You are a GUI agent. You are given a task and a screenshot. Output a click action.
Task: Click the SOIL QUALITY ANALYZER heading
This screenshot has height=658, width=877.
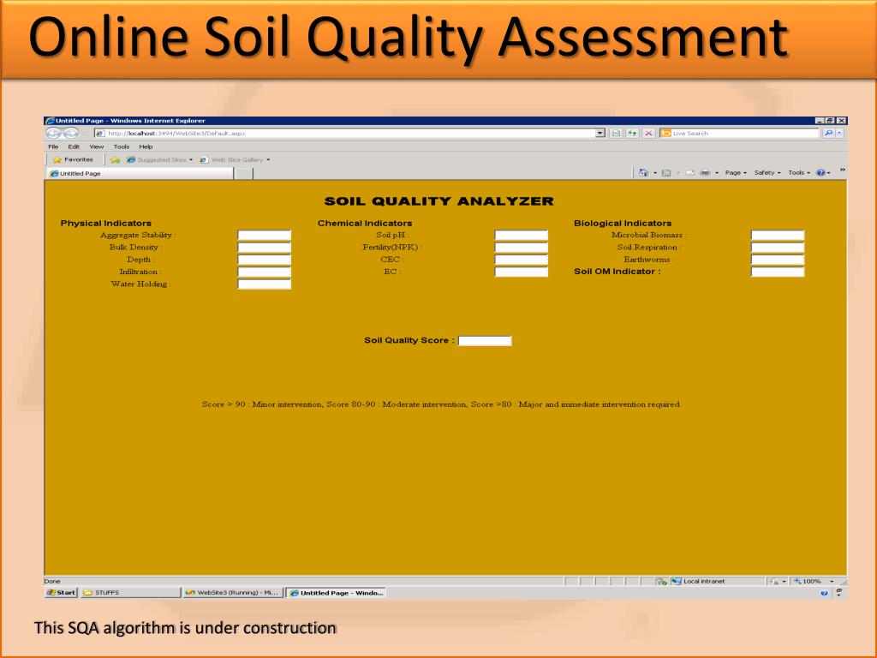point(439,201)
